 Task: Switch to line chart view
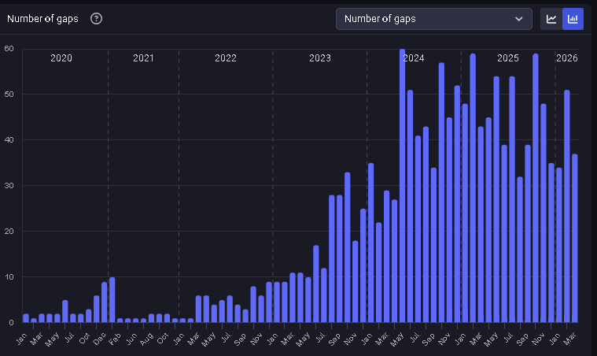551,19
